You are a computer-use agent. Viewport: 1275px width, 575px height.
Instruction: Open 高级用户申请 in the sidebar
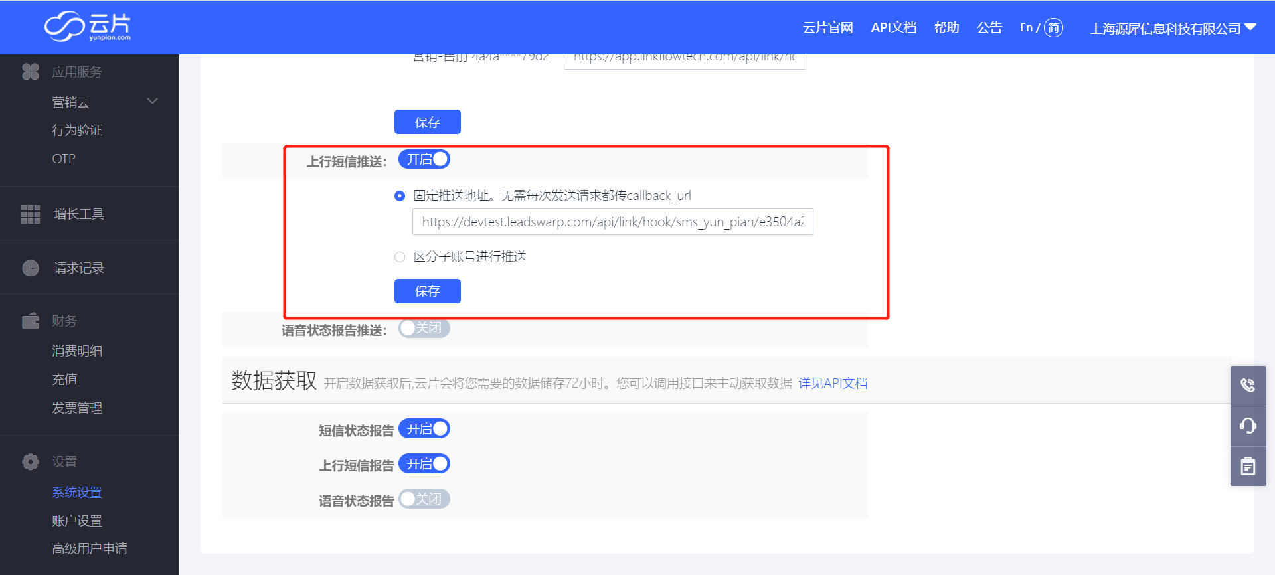click(x=90, y=548)
